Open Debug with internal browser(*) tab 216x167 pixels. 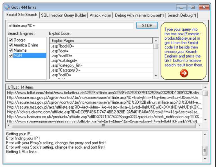coord(139,15)
